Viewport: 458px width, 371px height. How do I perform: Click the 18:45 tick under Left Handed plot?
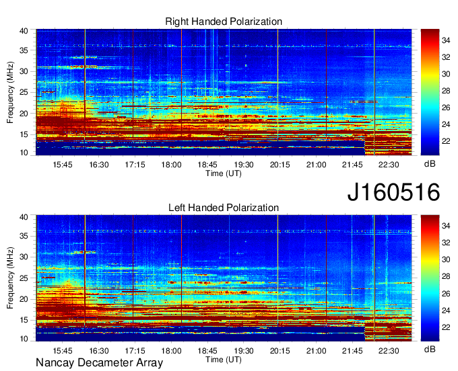(x=207, y=350)
